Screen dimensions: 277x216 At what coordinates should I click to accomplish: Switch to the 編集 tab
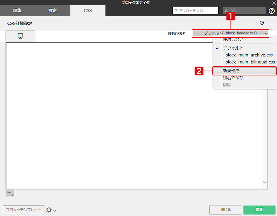pyautogui.click(x=17, y=10)
